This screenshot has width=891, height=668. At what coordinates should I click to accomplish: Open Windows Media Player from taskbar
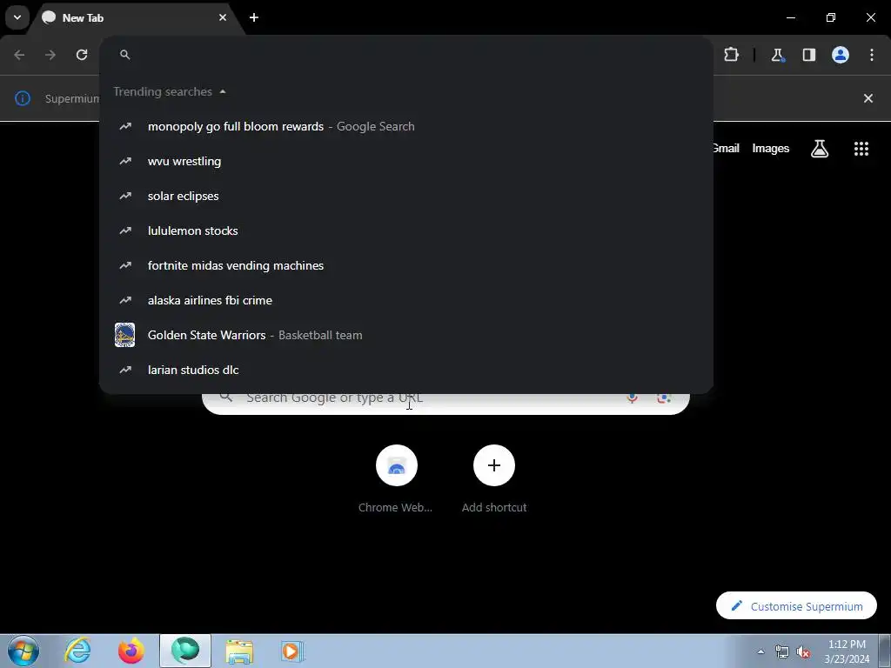pyautogui.click(x=292, y=651)
